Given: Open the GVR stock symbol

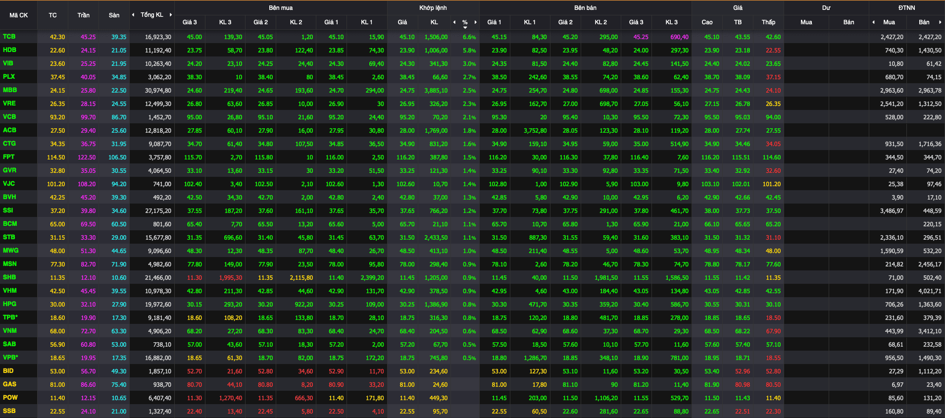Looking at the screenshot, I should click(x=9, y=170).
